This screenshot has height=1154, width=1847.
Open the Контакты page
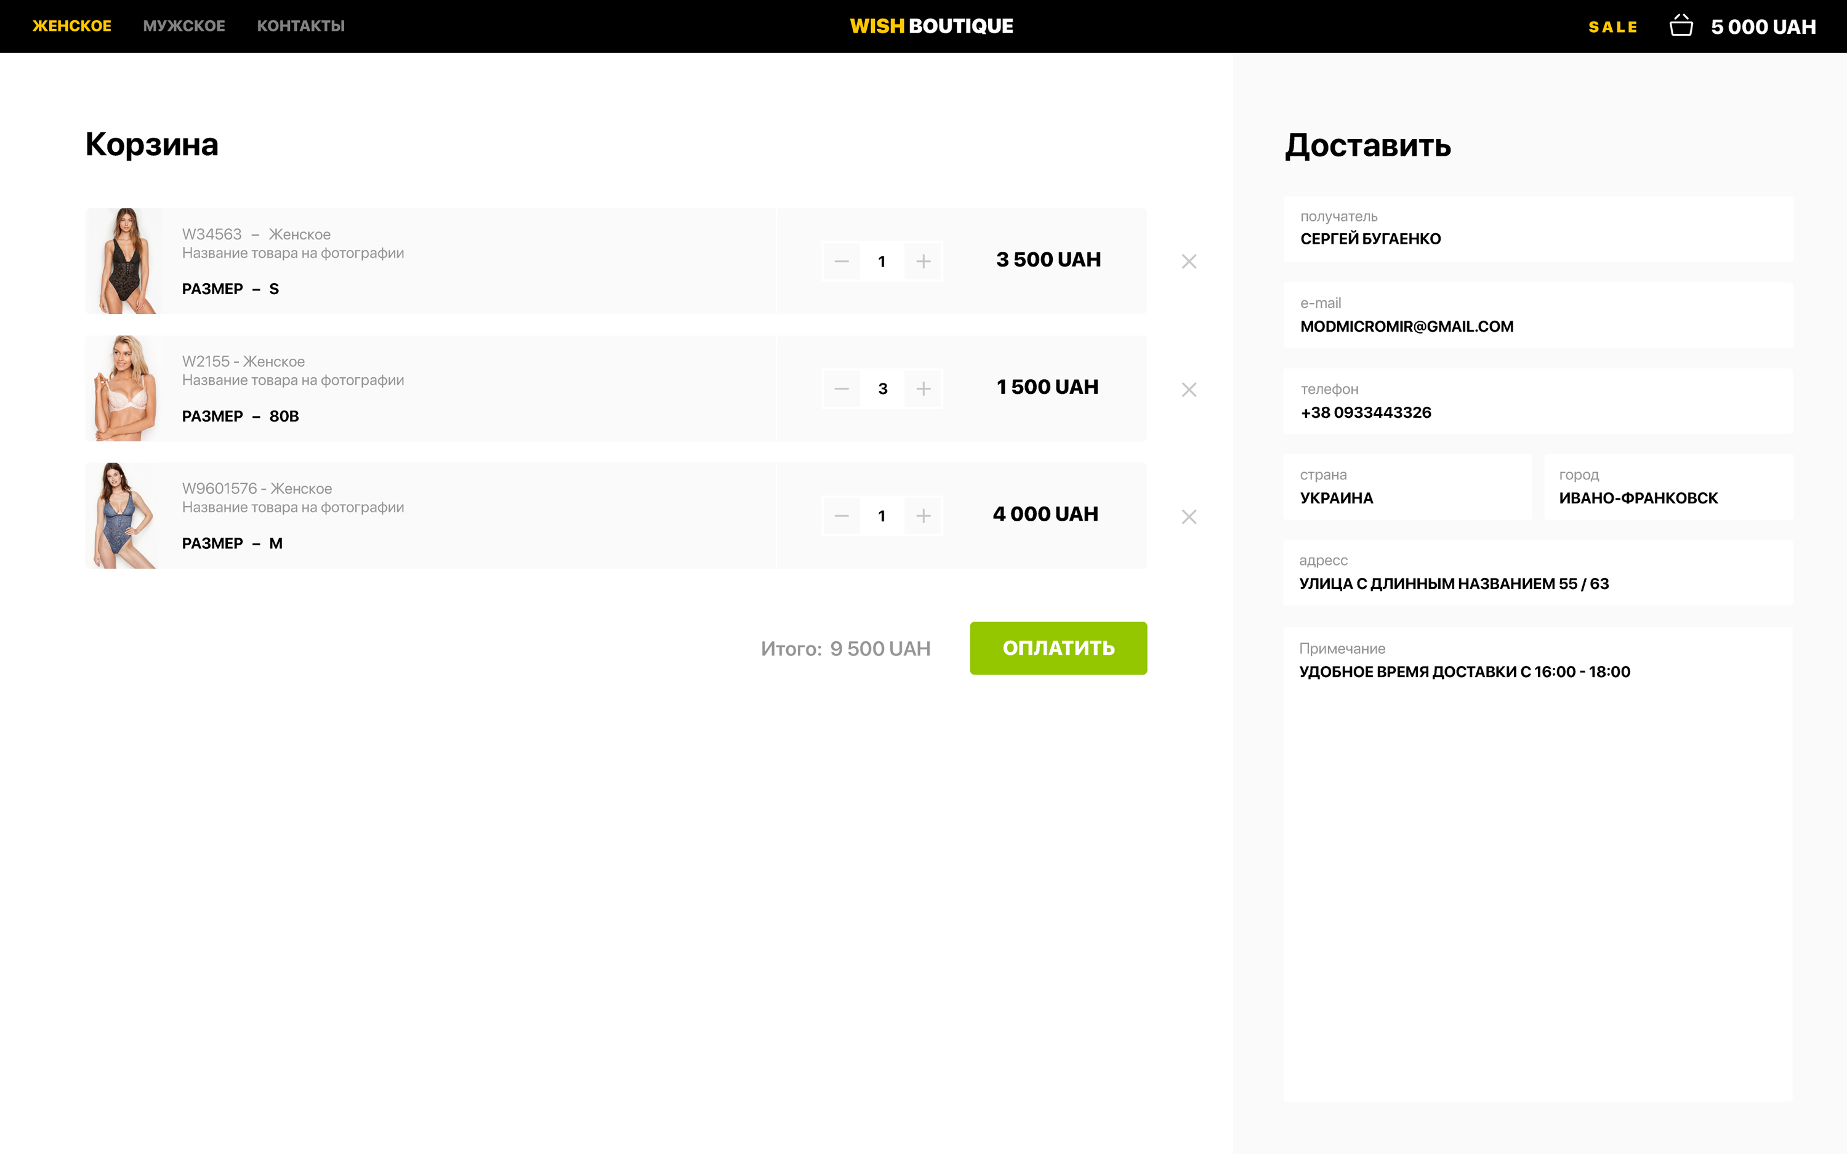(x=300, y=26)
